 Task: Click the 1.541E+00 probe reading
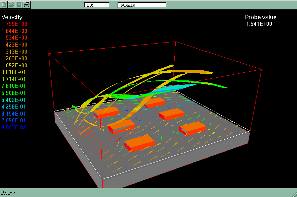pos(259,24)
